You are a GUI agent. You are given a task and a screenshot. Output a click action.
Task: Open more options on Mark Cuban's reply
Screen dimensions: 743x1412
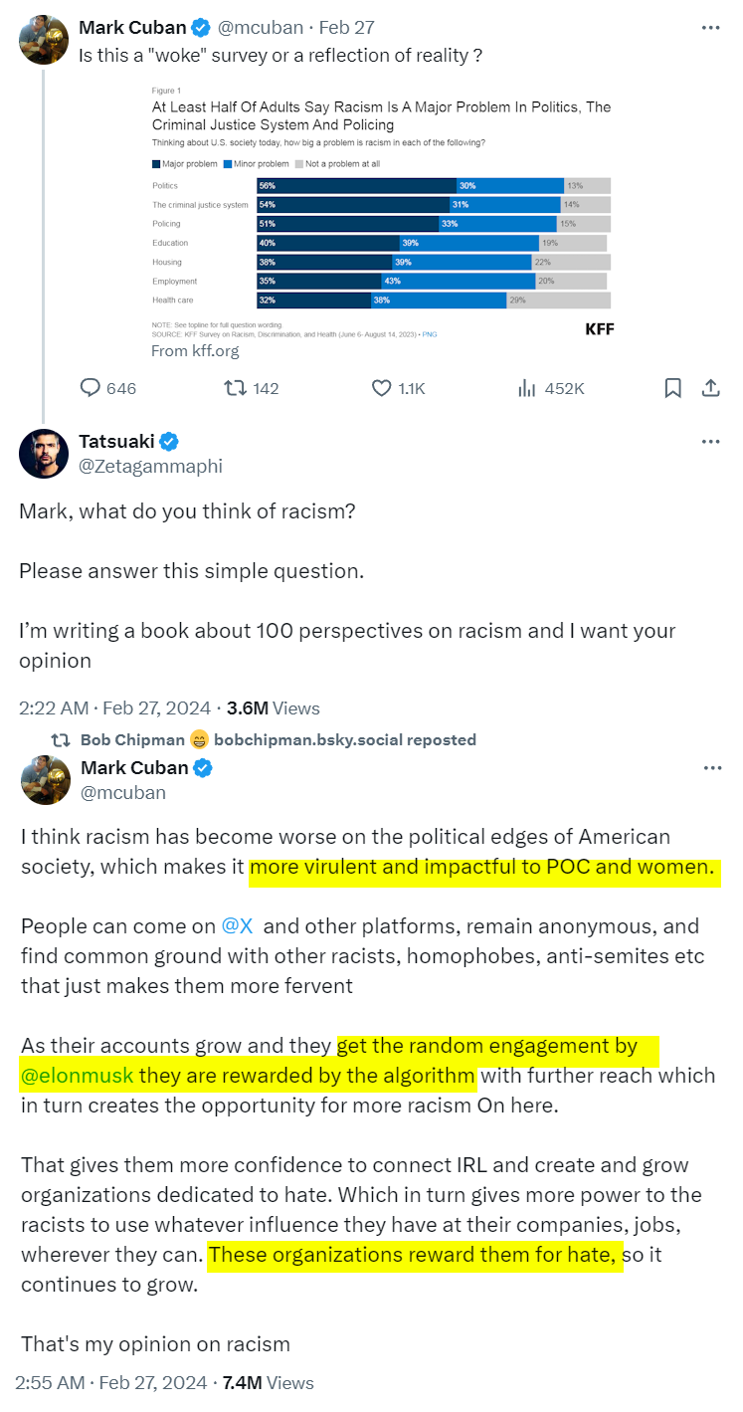[710, 767]
